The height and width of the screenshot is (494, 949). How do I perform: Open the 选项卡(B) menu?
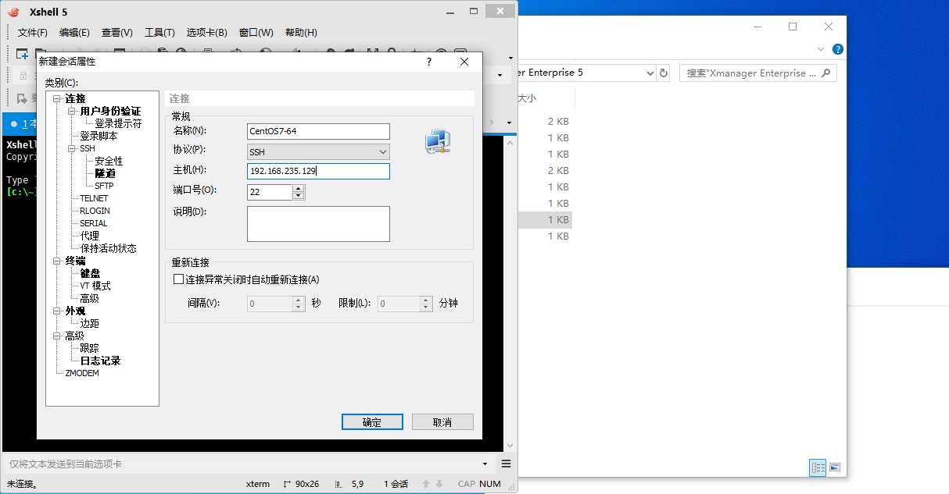(206, 33)
